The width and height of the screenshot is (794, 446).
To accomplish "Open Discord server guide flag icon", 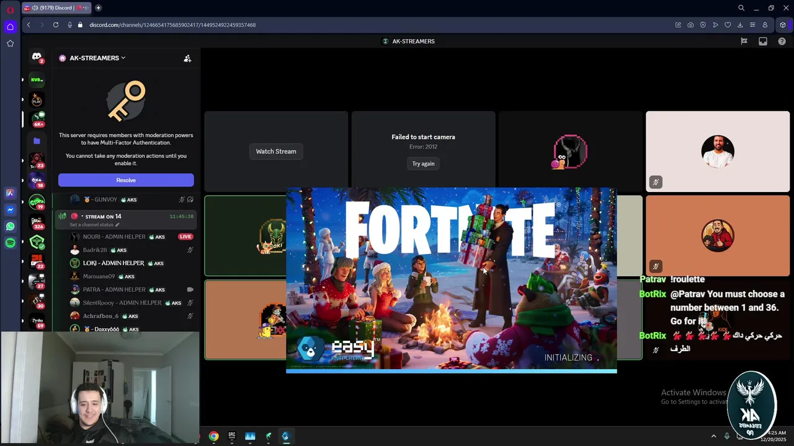I will tap(744, 42).
